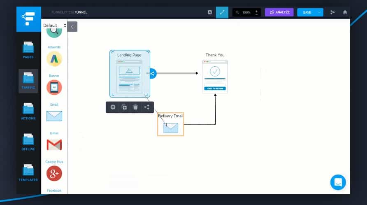
Task: Expand the Save dropdown arrow
Action: [320, 12]
